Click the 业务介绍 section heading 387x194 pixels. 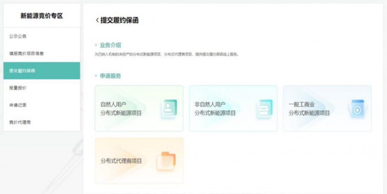coord(110,45)
